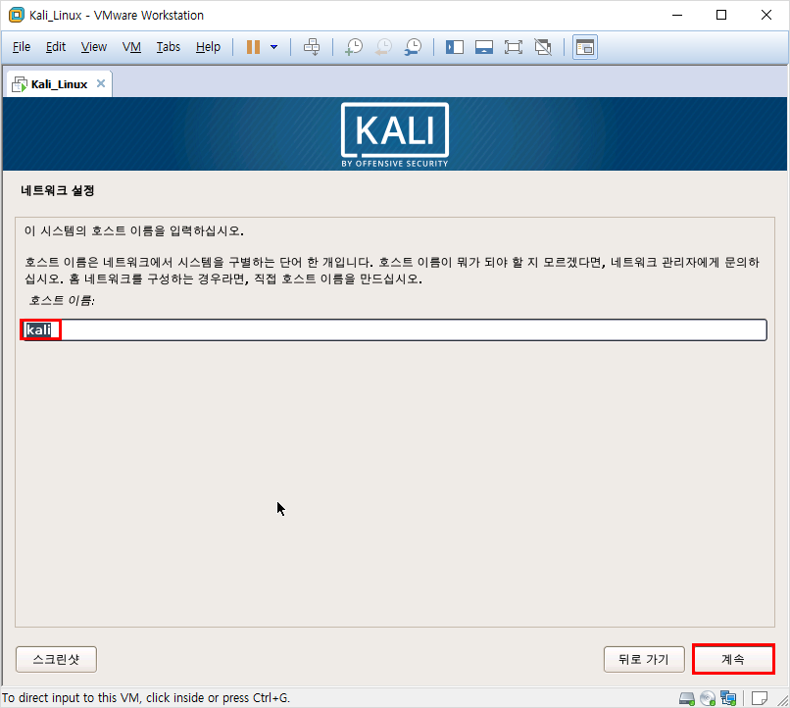The width and height of the screenshot is (790, 708).
Task: Click the hostname input field
Action: 393,330
